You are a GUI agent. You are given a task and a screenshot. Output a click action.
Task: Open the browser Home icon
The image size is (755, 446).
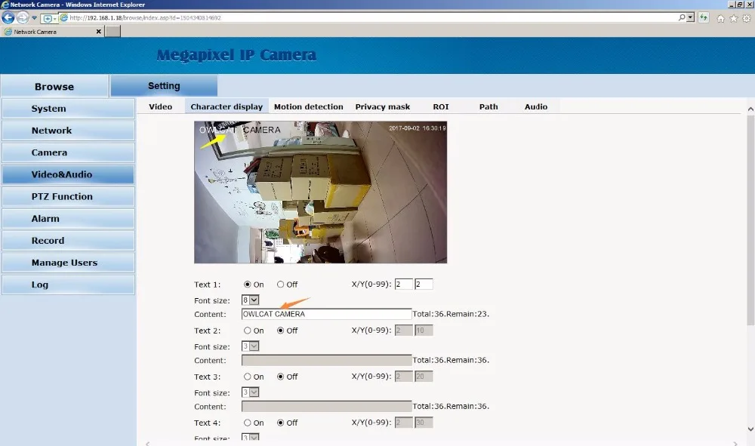click(721, 19)
